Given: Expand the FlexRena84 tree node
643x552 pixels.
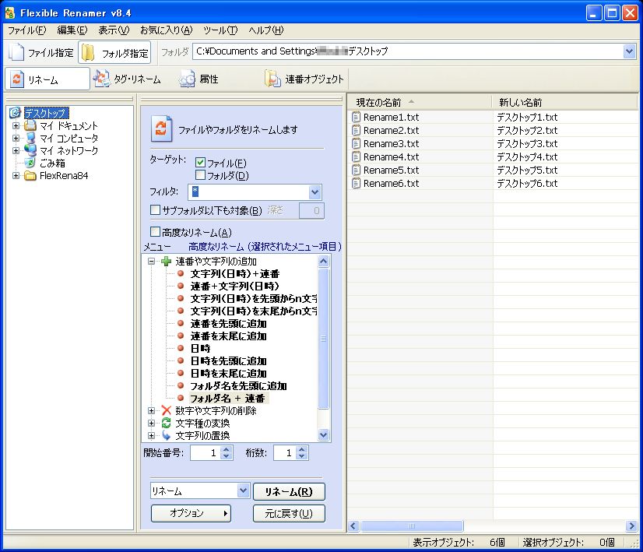Looking at the screenshot, I should point(16,175).
